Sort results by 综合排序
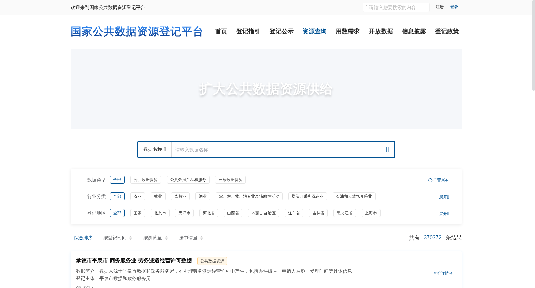This screenshot has height=288, width=535. (x=83, y=238)
